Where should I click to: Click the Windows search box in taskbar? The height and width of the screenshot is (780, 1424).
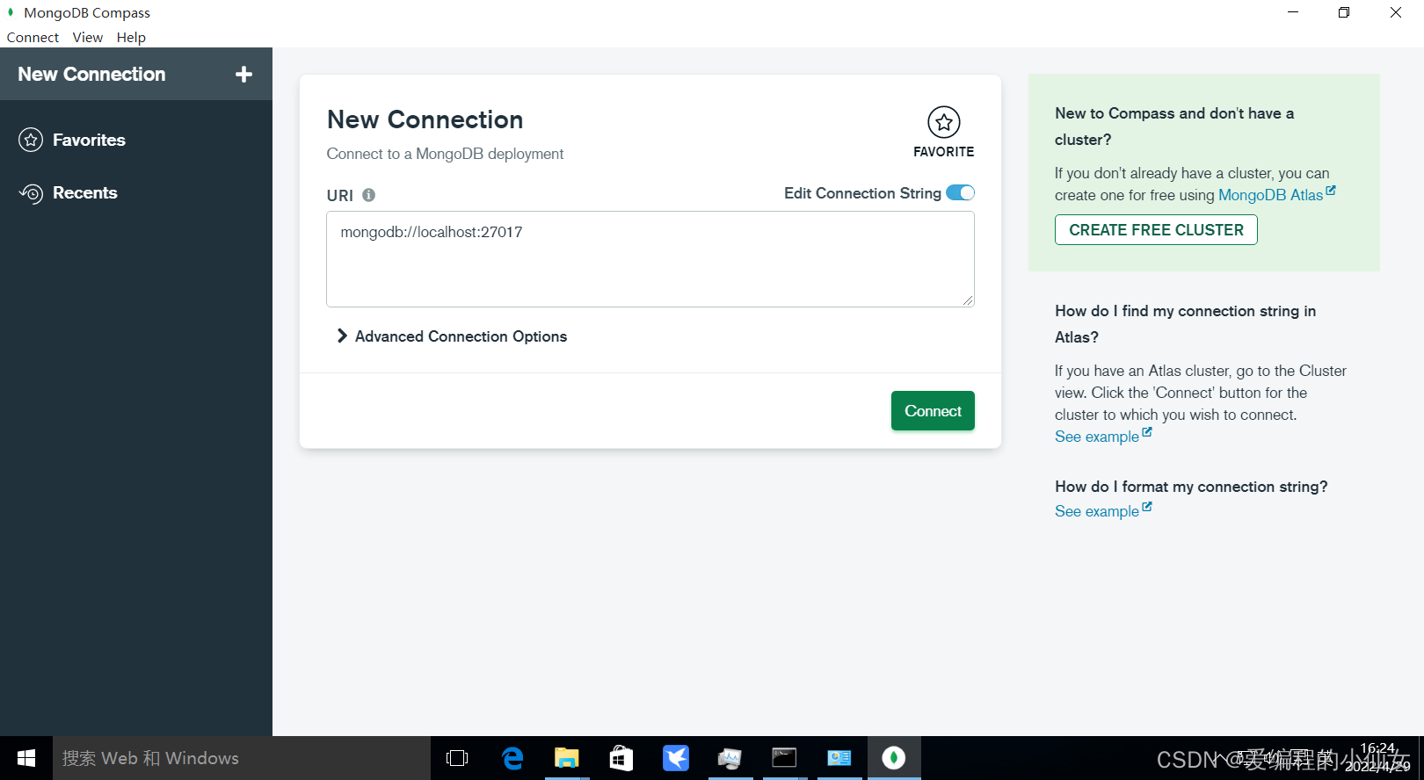click(x=242, y=758)
